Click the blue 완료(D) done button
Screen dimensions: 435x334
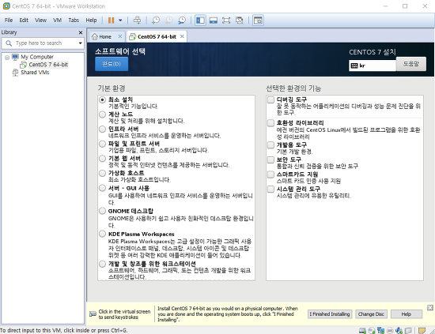(112, 64)
